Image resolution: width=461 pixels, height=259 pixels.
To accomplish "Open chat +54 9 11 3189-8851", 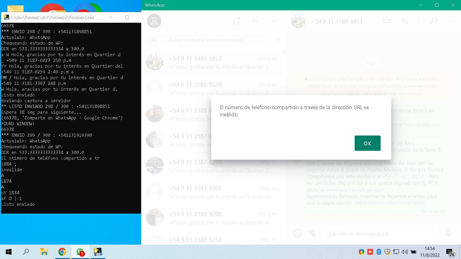I will point(212,62).
